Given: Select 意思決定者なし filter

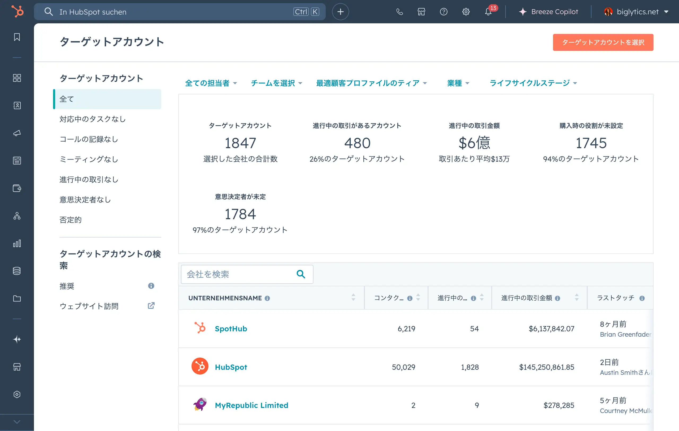Looking at the screenshot, I should [x=85, y=200].
